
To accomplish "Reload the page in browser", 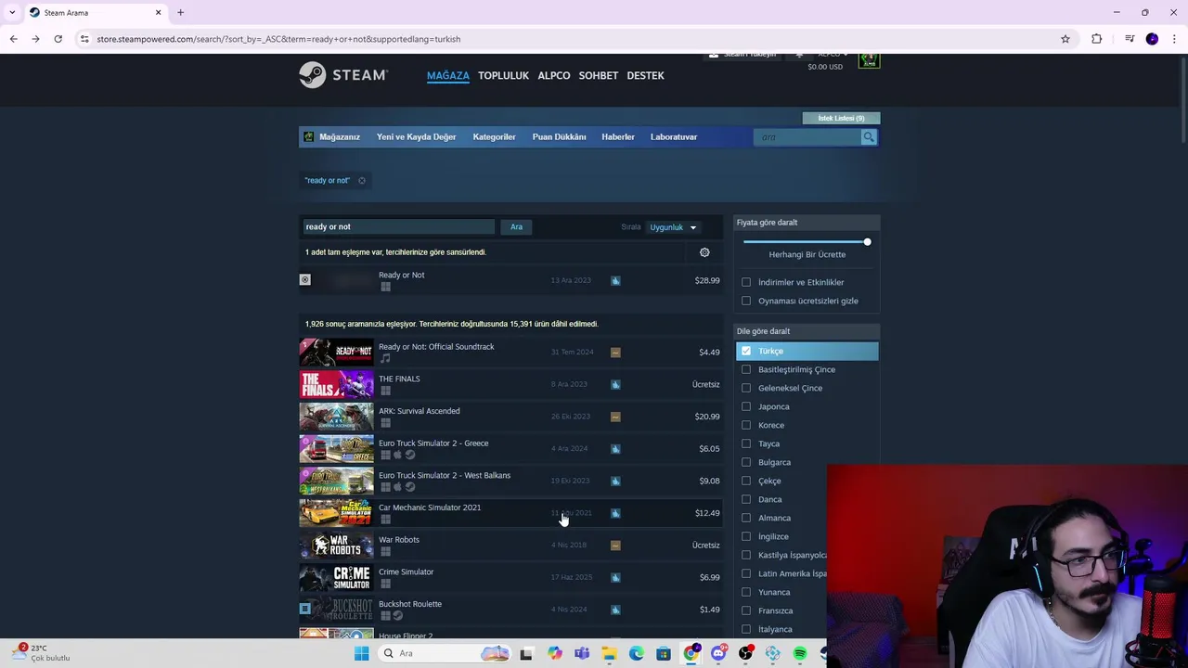I will coord(58,39).
